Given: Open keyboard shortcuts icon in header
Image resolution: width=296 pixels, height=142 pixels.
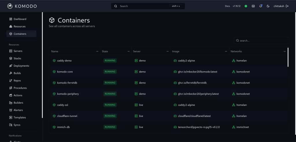Looking at the screenshot, I should point(253,6).
